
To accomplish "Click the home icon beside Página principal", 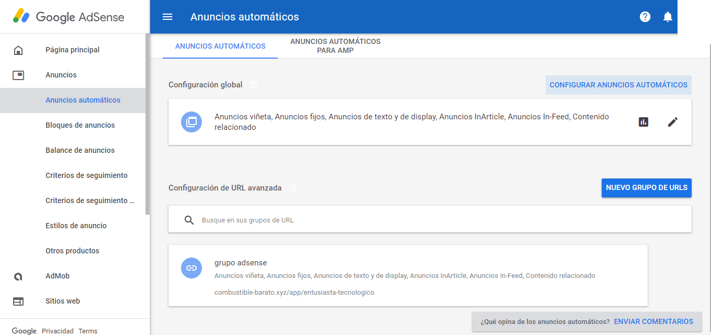I will [18, 50].
